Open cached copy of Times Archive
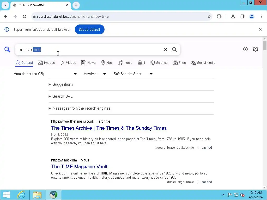267x200 pixels. [207, 148]
